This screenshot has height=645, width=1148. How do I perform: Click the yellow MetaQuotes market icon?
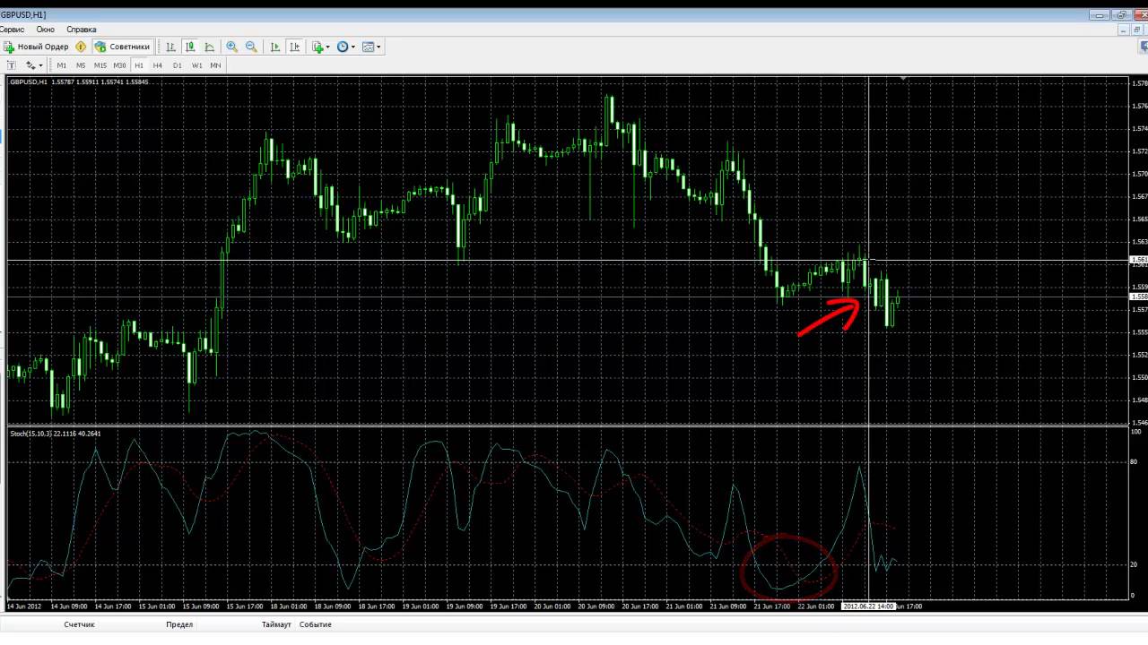(82, 47)
